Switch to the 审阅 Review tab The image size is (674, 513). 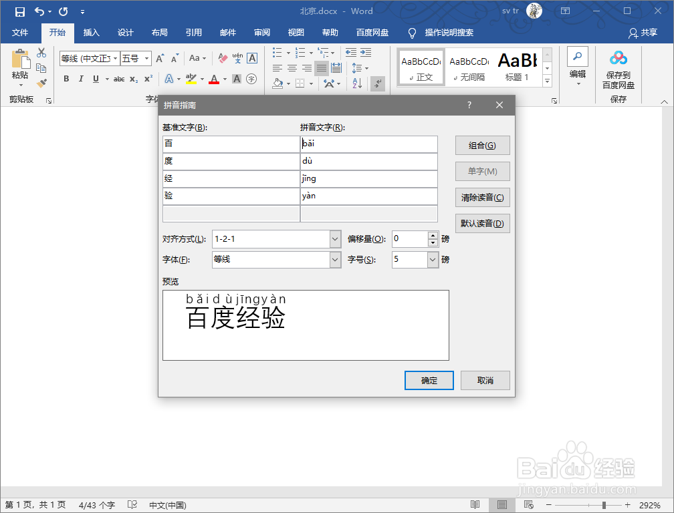[262, 33]
